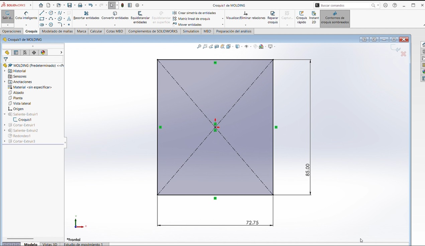Select Croquis1 in the feature tree
The image size is (425, 246).
22,119
